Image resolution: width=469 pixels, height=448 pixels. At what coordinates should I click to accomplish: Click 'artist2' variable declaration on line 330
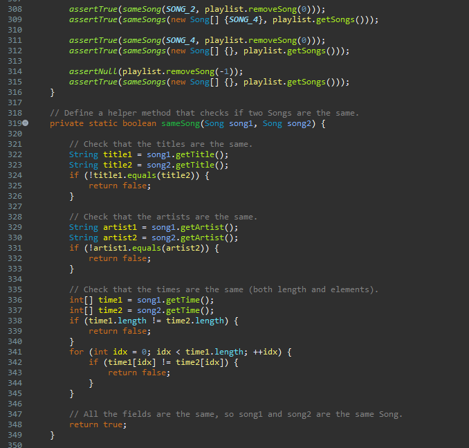(x=120, y=238)
